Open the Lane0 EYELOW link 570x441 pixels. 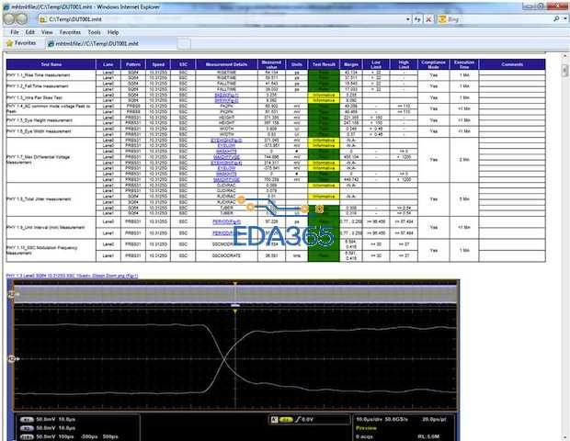click(x=226, y=146)
